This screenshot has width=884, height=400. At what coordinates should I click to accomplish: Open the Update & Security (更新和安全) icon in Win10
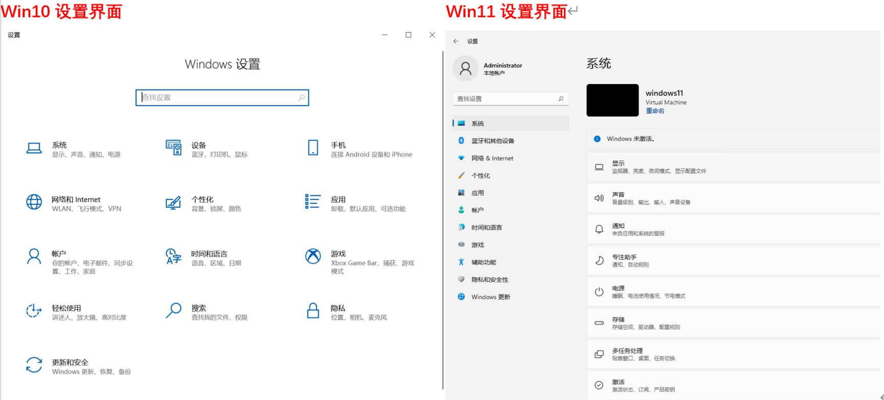tap(34, 365)
